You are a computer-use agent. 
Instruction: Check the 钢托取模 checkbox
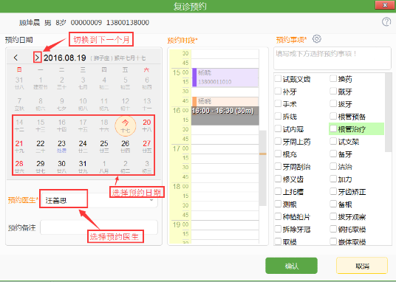(x=333, y=229)
